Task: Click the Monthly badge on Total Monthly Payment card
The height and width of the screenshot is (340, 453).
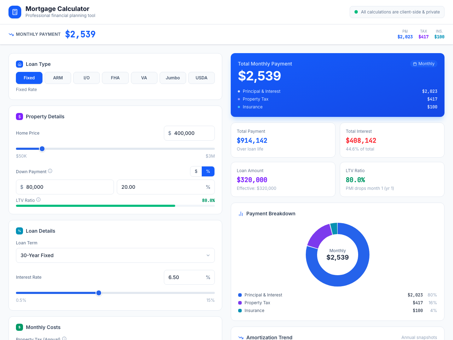Action: [424, 64]
